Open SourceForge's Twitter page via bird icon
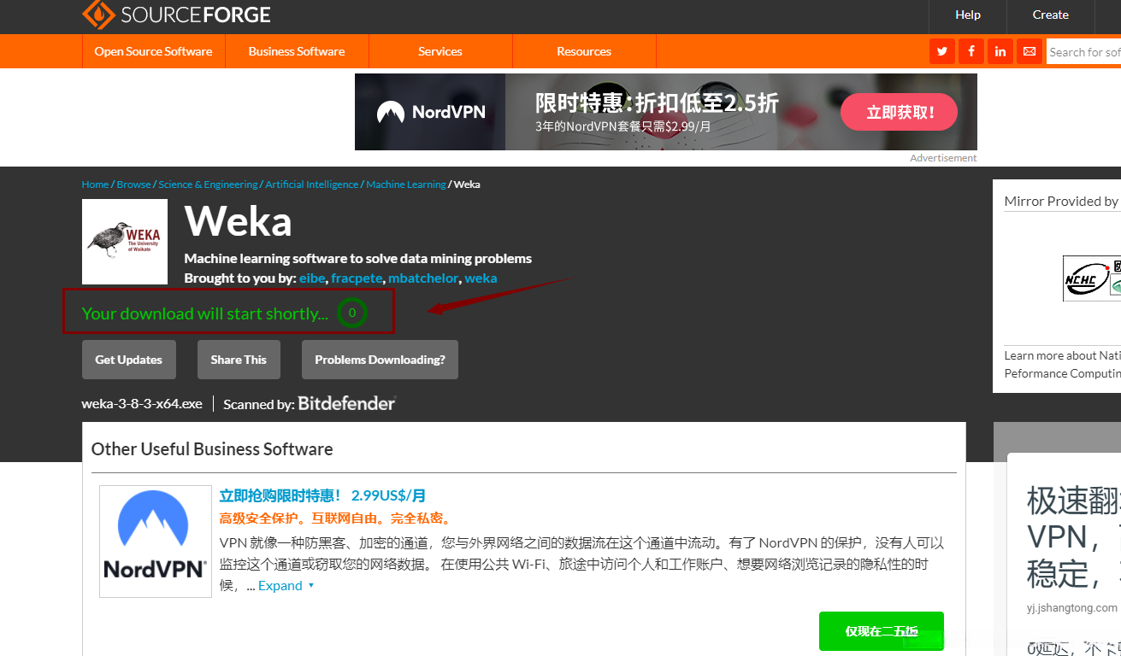 tap(941, 51)
